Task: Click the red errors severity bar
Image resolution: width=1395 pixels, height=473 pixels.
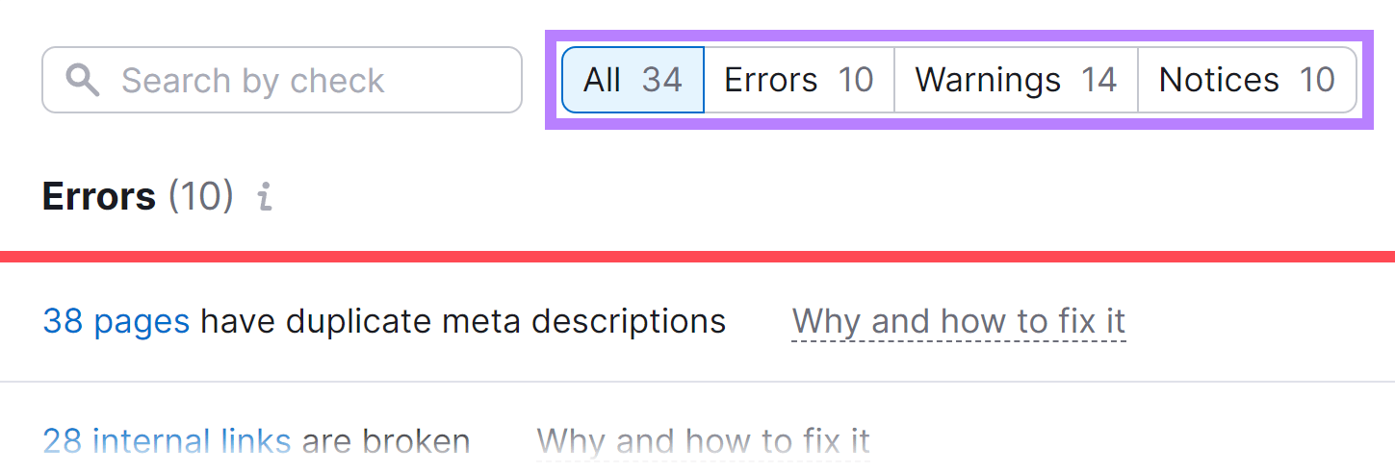Action: point(697,257)
